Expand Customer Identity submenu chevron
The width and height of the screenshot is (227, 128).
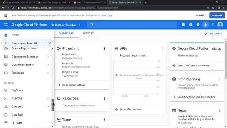(48, 65)
